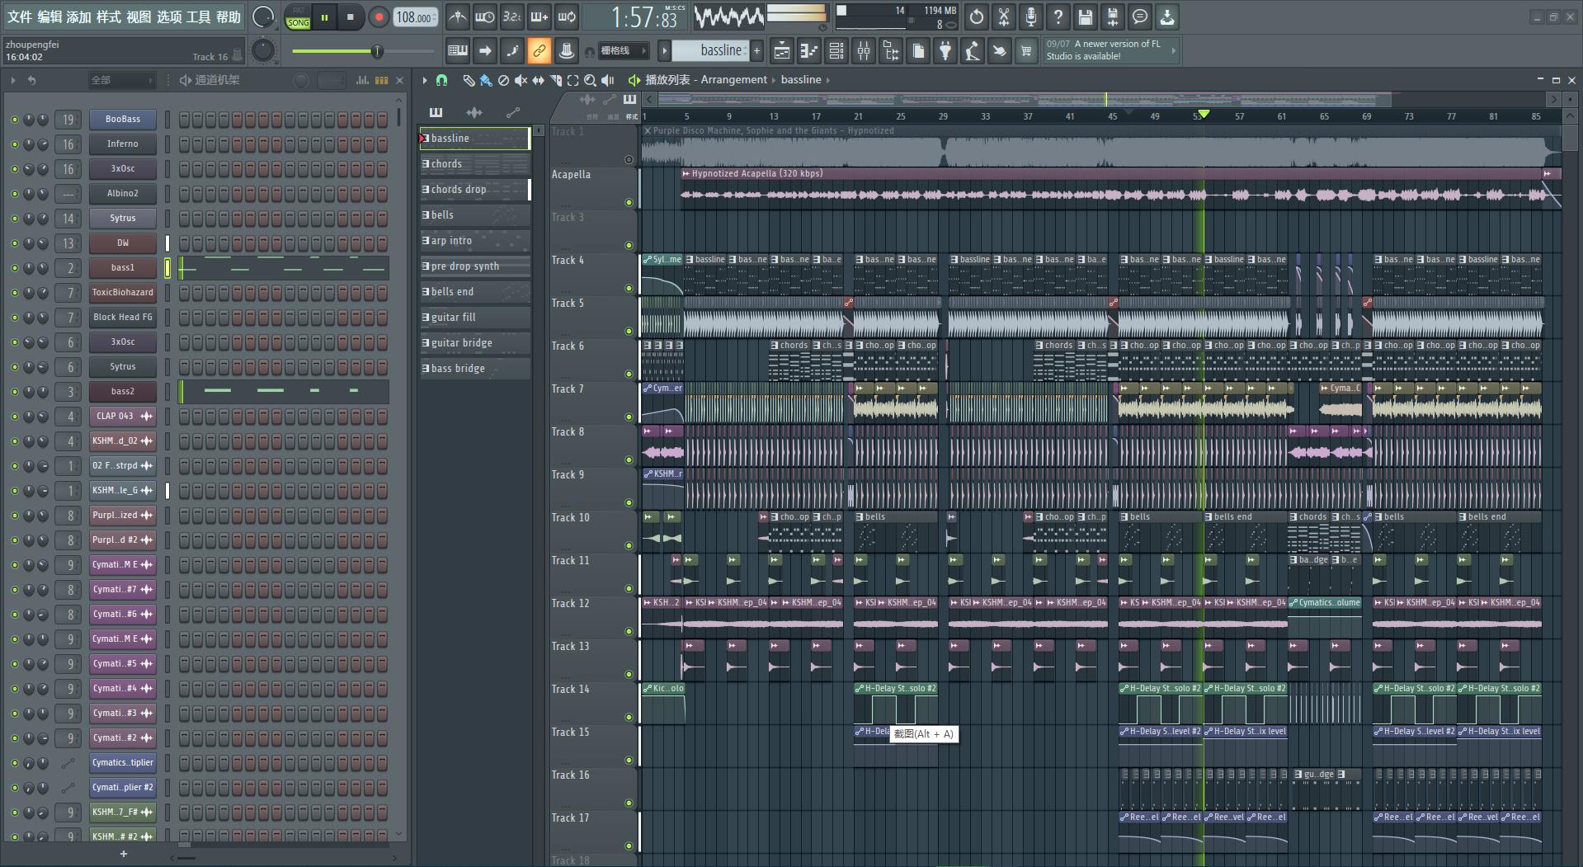This screenshot has height=867, width=1583.
Task: Open the 编辑 (Edit) menu
Action: 49,16
